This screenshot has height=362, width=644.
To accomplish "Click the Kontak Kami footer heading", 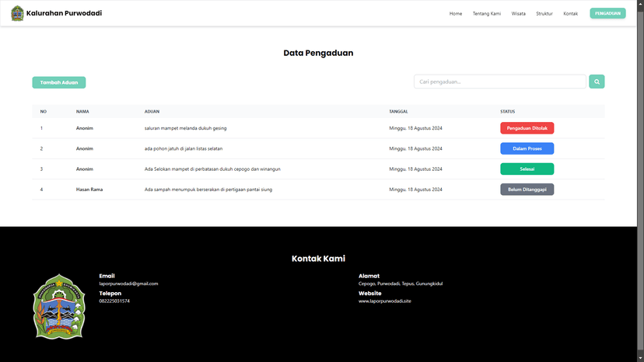I will click(x=318, y=259).
